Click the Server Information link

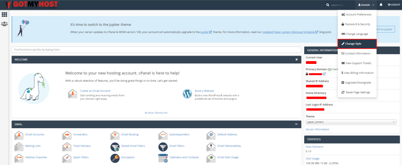click(x=317, y=129)
